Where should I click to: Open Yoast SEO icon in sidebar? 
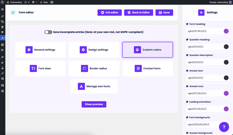click(x=2, y=85)
